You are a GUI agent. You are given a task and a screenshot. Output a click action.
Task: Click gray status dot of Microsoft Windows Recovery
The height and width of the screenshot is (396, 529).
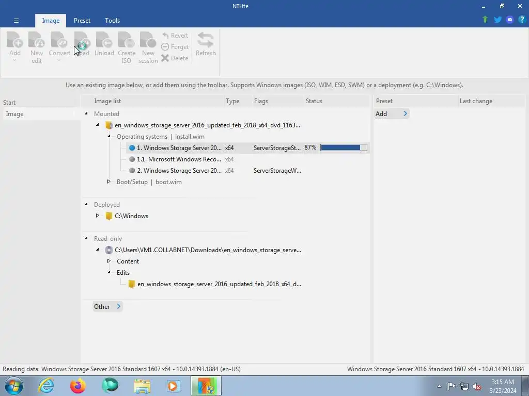pyautogui.click(x=132, y=159)
